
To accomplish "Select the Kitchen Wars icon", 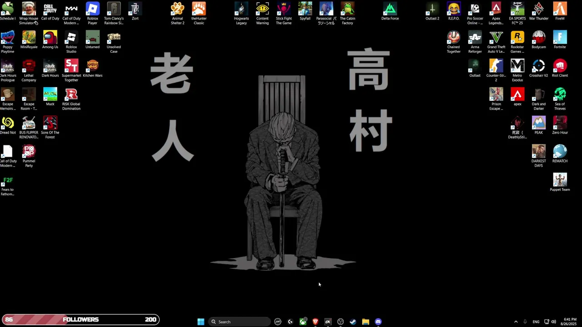I will click(x=92, y=69).
